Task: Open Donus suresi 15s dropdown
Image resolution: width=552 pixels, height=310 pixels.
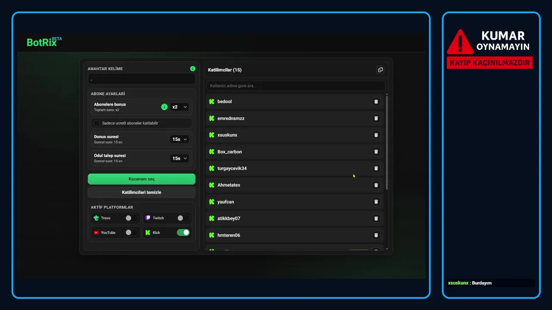Action: click(179, 139)
